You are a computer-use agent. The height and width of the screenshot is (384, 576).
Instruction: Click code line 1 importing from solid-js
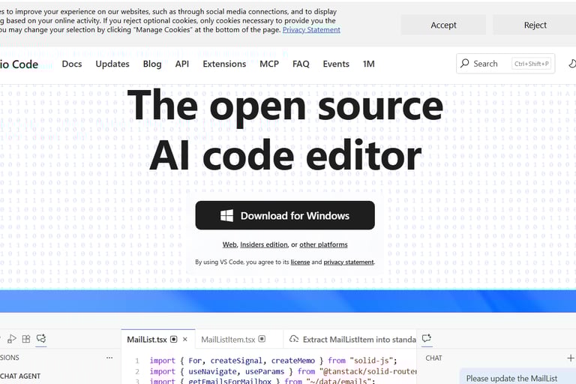tap(273, 361)
